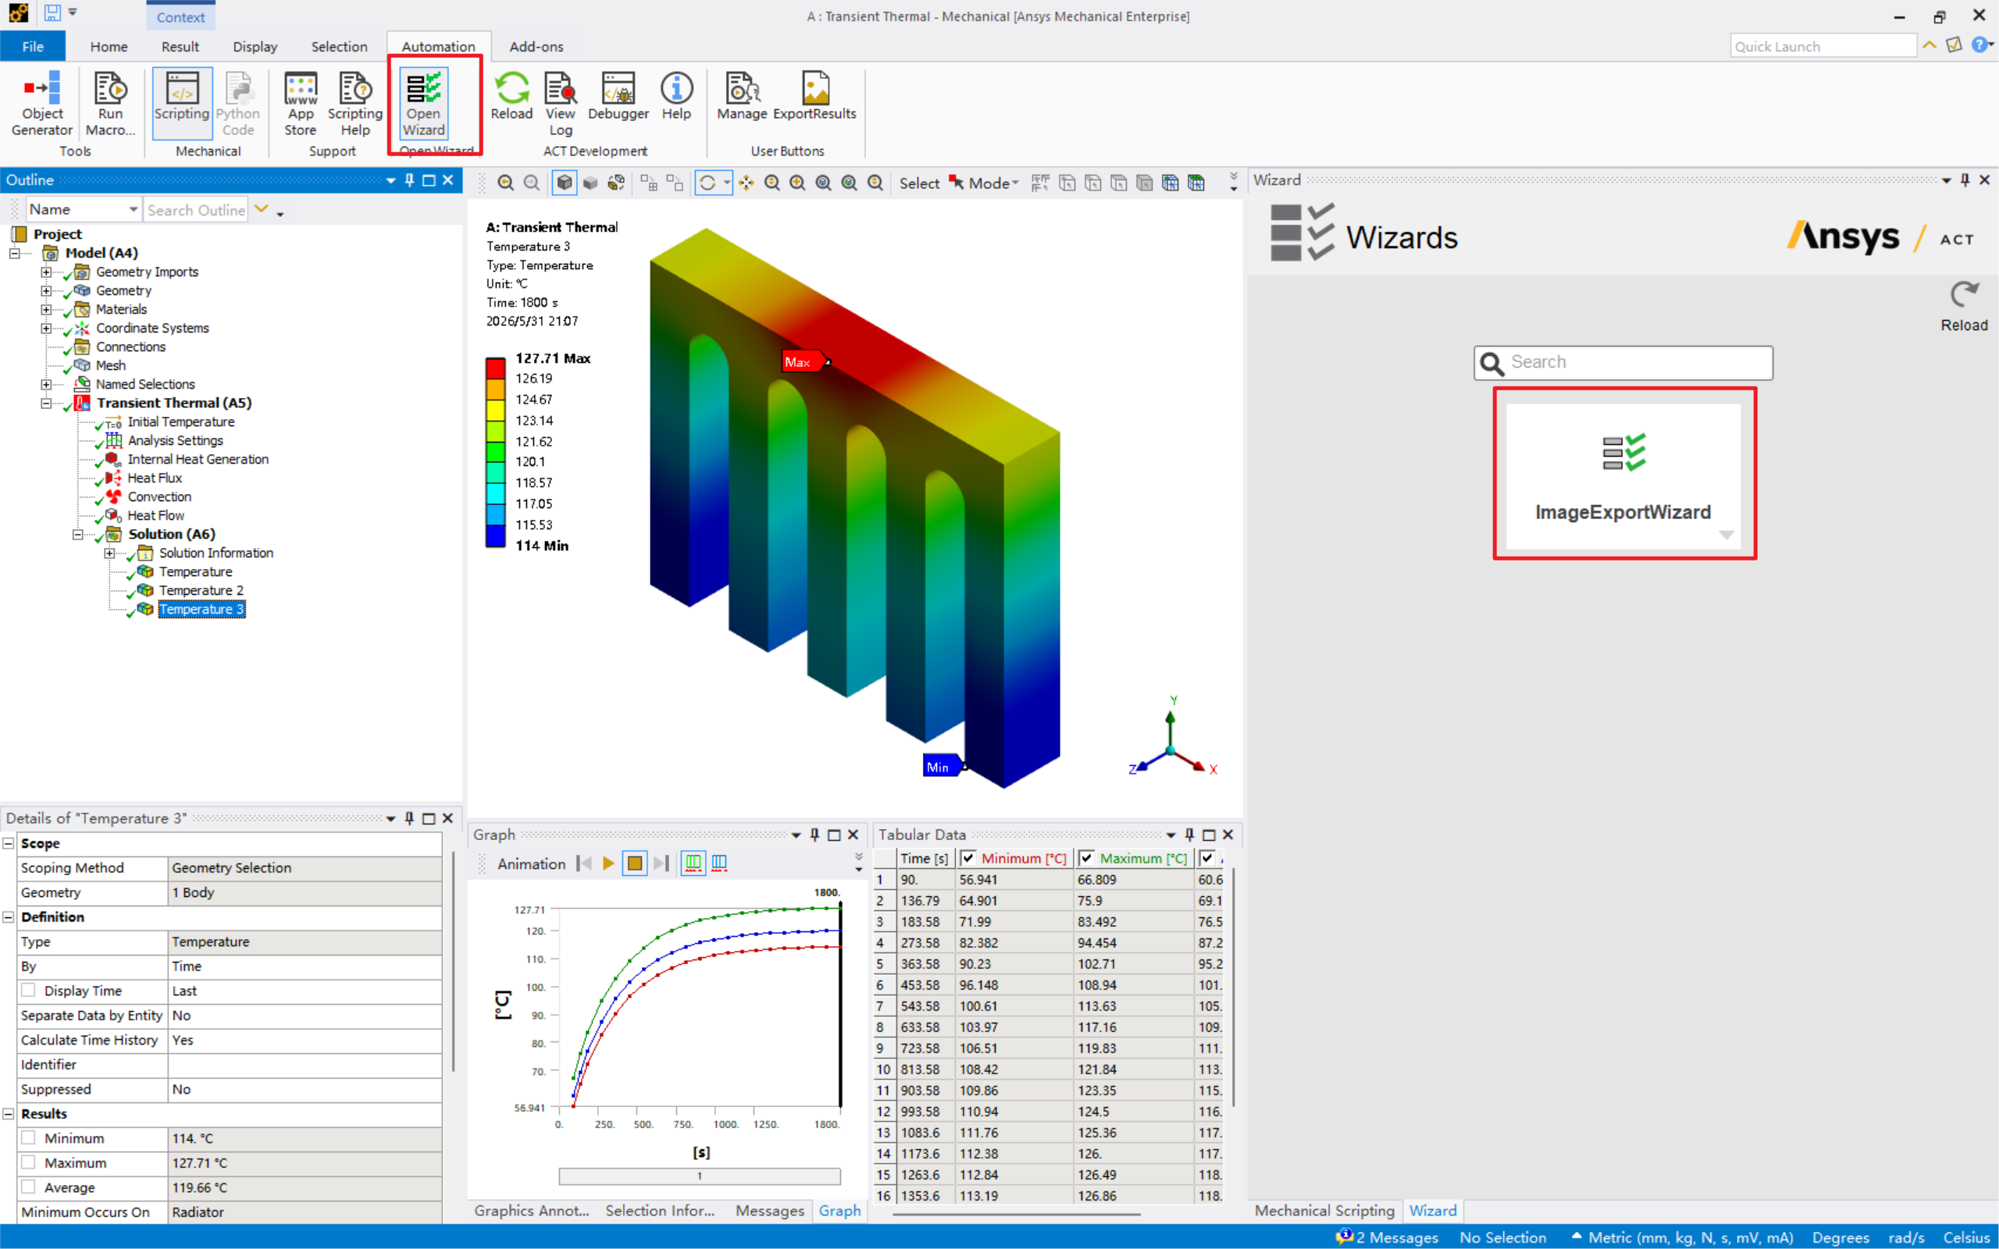Screen dimensions: 1999x1249
Task: Click the Wizards Search box
Action: pyautogui.click(x=1623, y=363)
